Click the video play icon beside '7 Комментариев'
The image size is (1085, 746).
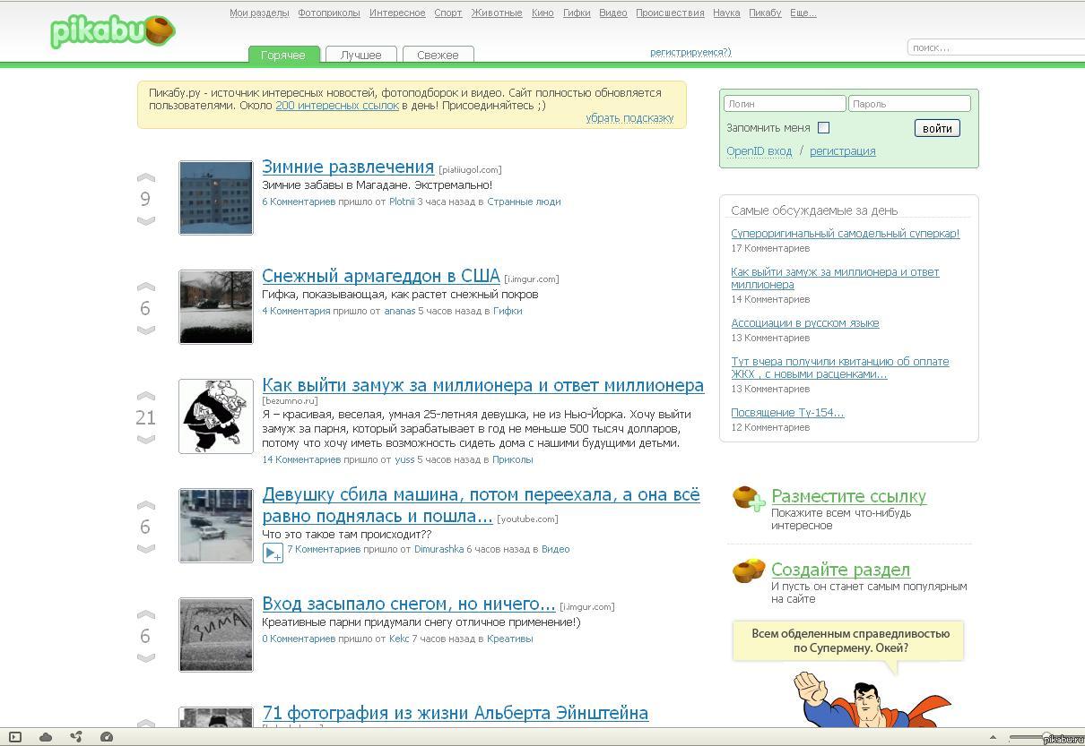[x=273, y=553]
